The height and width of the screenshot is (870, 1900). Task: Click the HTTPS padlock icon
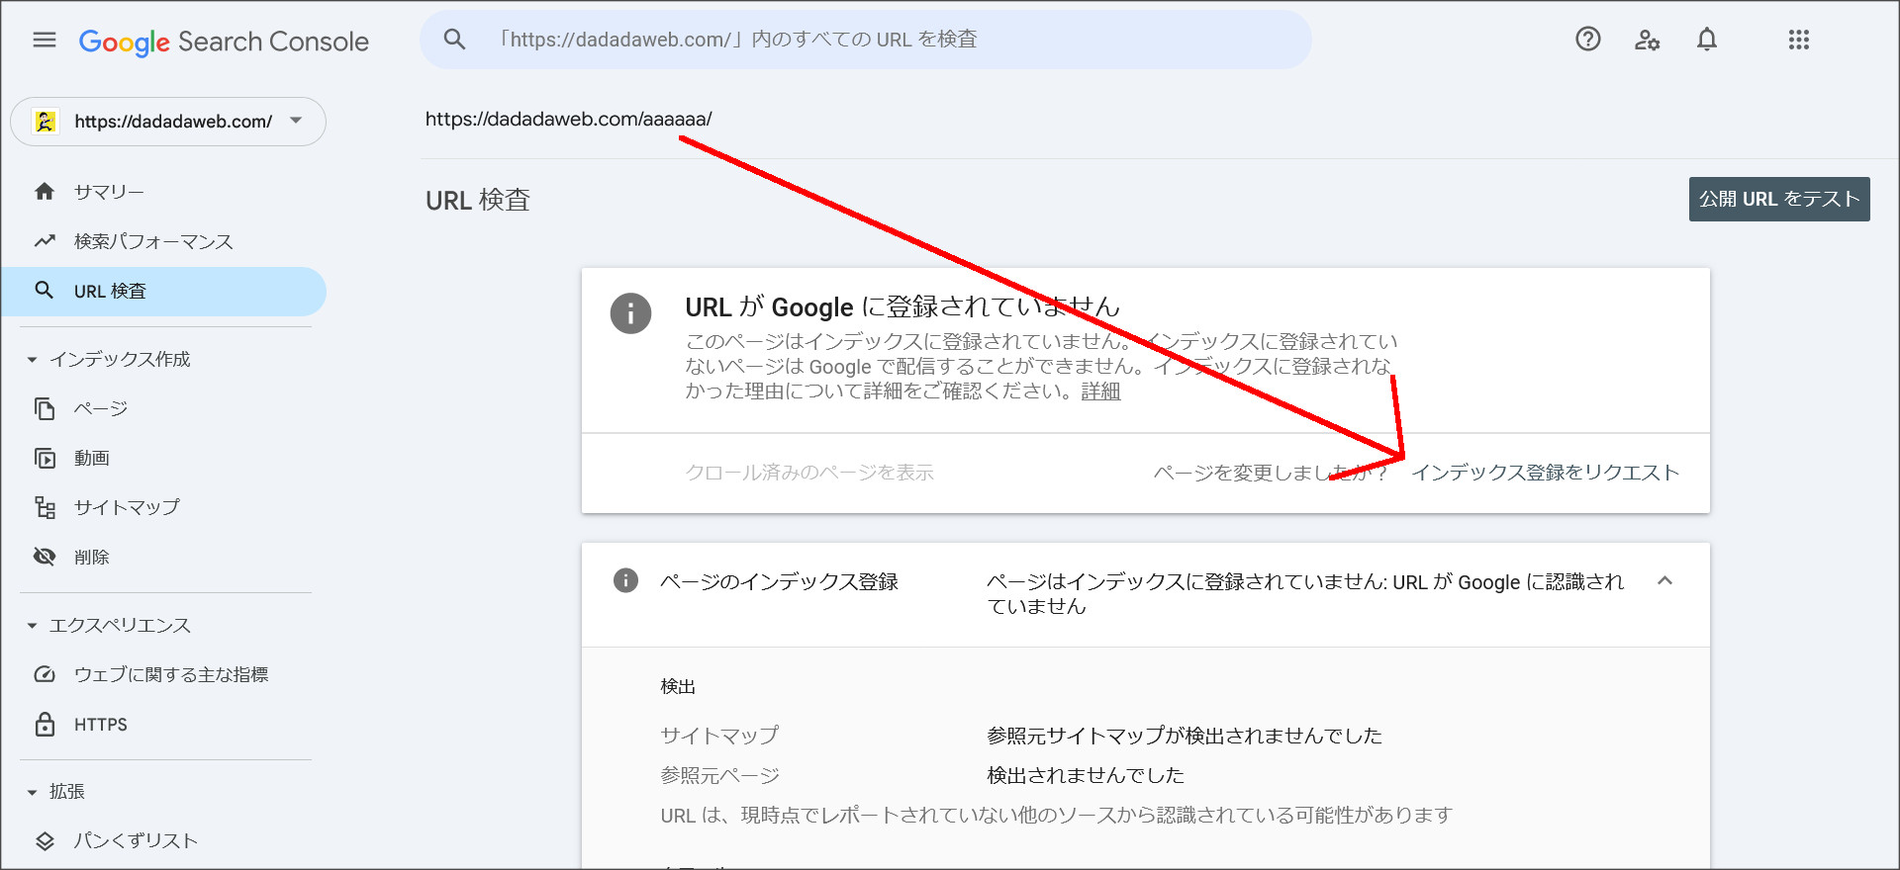pyautogui.click(x=45, y=724)
